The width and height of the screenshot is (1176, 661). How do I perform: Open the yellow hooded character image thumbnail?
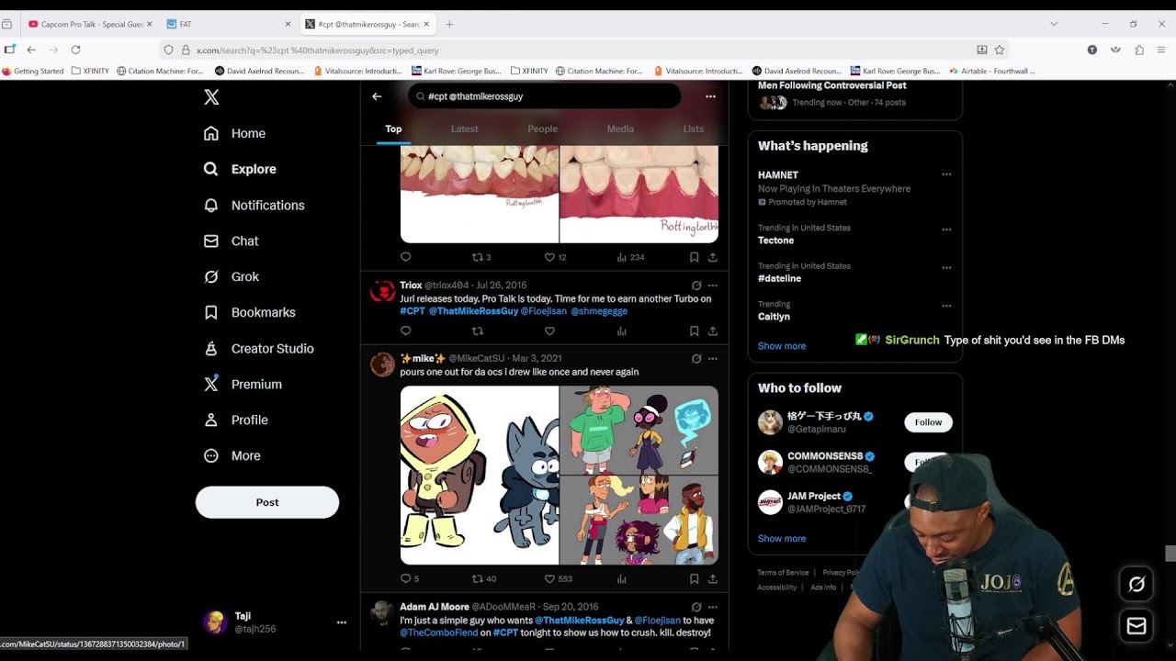click(x=480, y=476)
